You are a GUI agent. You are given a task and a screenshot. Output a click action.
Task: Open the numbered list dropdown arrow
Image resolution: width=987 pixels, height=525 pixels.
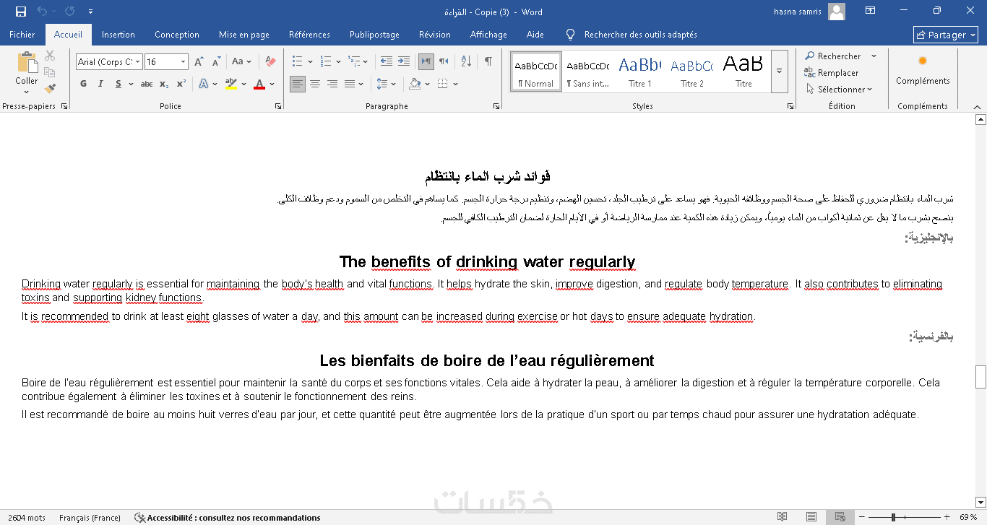tap(339, 62)
